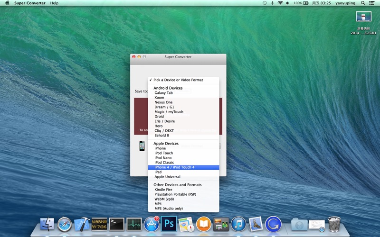Pick Eris / Desire device
The image size is (380, 237).
pyautogui.click(x=183, y=121)
